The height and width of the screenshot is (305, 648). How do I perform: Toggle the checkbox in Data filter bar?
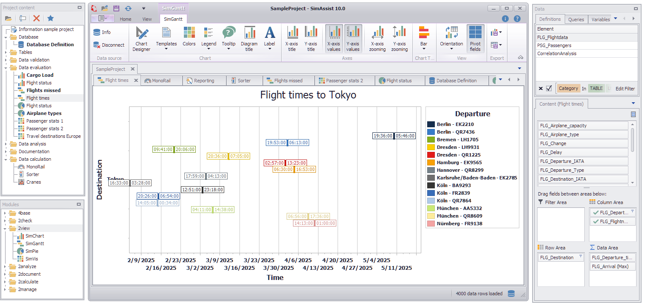[x=549, y=89]
